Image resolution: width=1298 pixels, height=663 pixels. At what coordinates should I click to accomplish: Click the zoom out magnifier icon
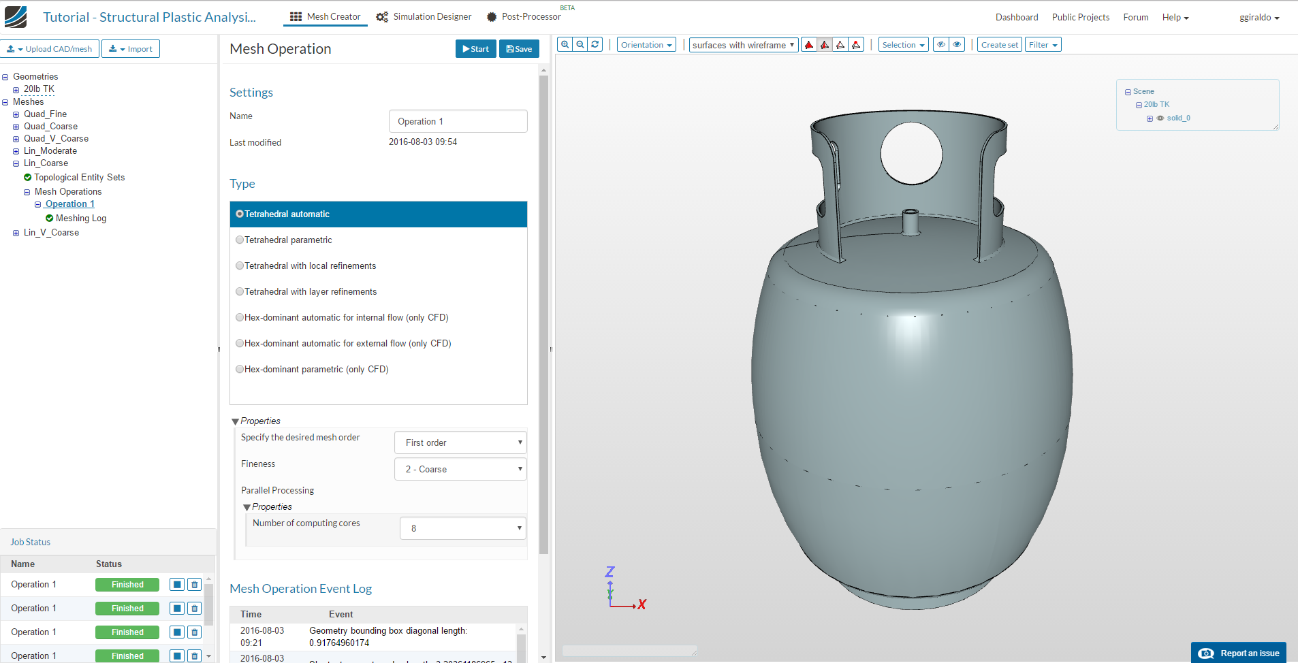tap(580, 44)
